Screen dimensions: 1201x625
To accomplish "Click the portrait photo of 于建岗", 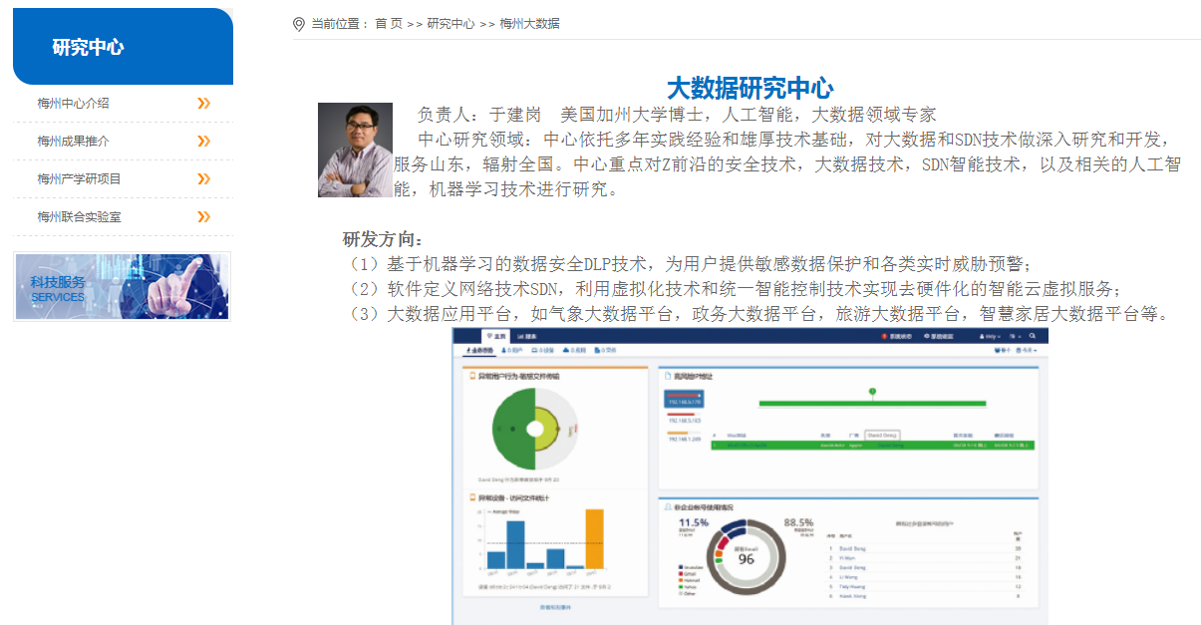I will click(x=355, y=151).
